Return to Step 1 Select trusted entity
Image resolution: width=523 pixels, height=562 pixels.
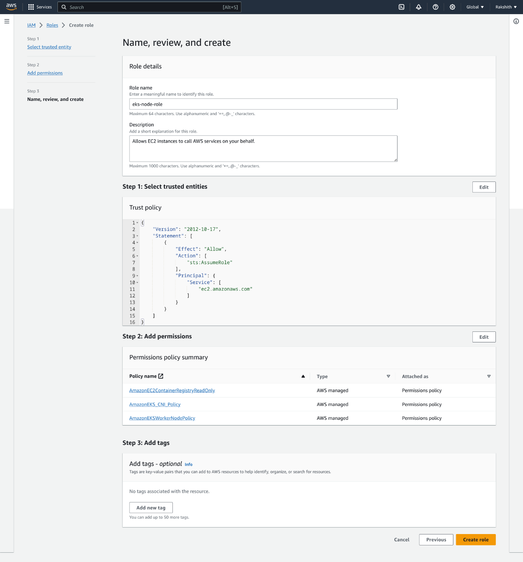(49, 47)
